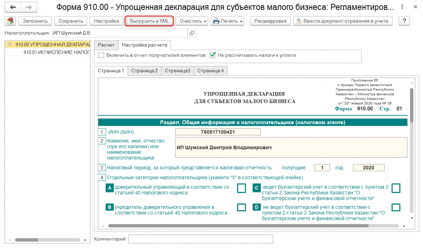Click the colorful icon before Заполнить
423x248 pixels.
pyautogui.click(x=10, y=21)
